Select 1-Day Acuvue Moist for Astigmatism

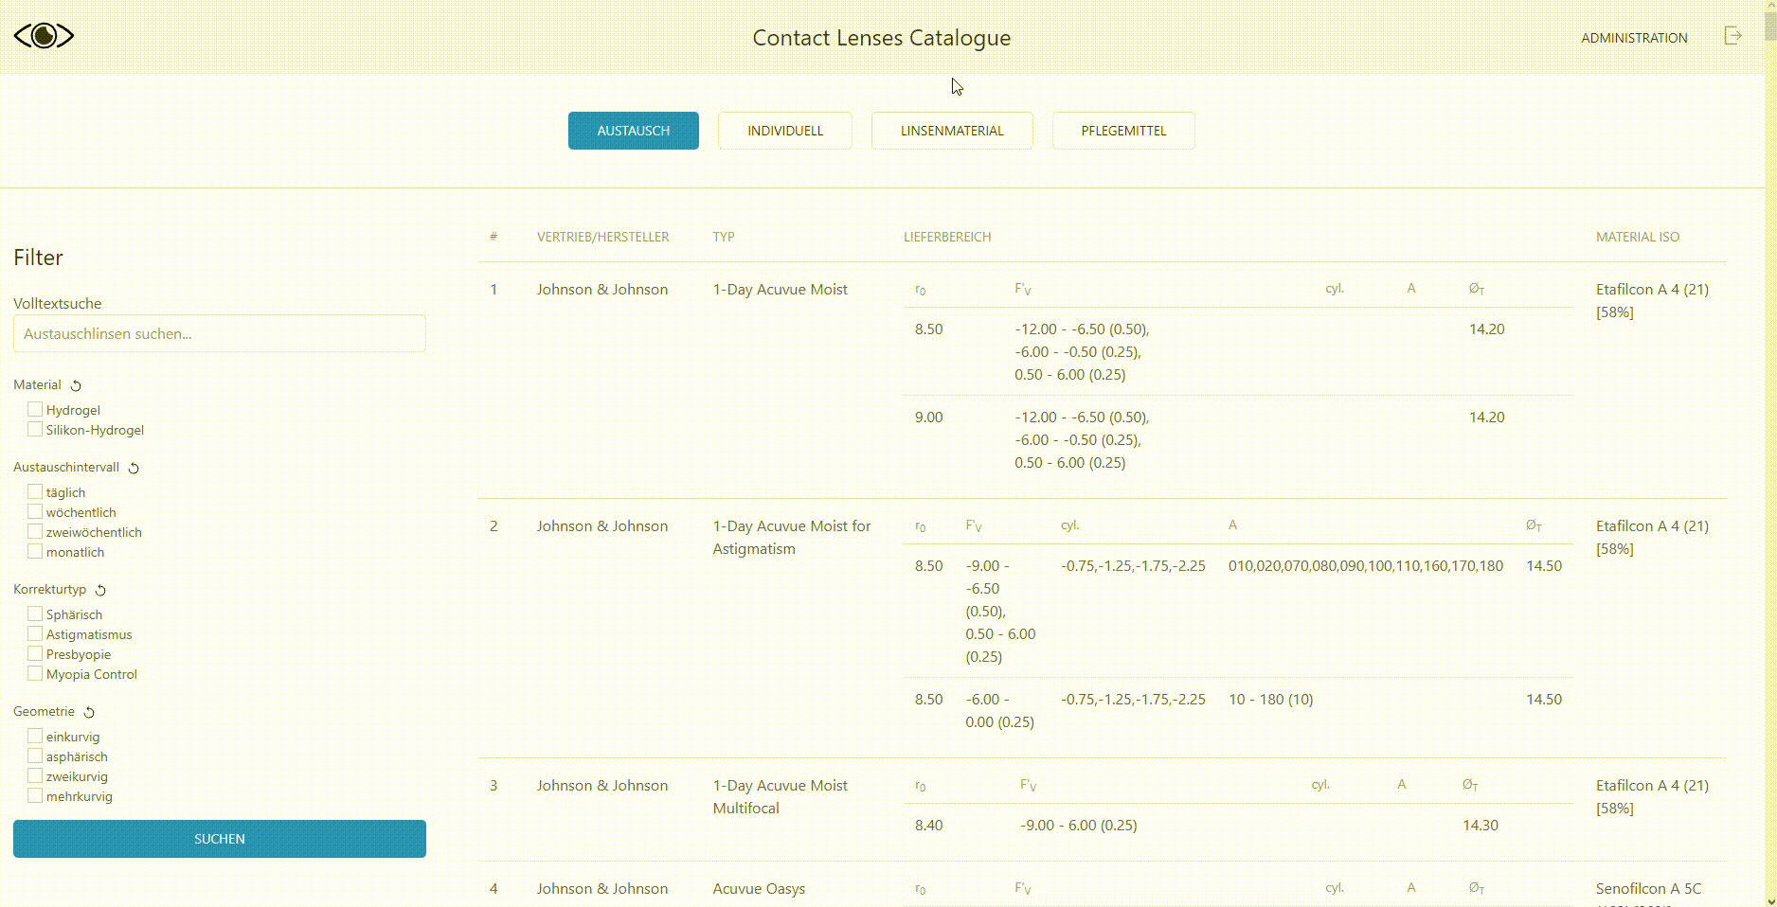pos(792,537)
